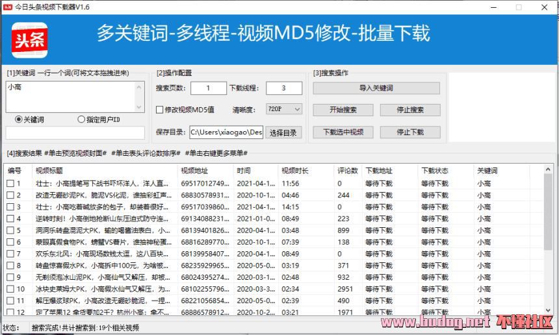
Task: Click the 搜索页数 input field
Action: pos(208,88)
